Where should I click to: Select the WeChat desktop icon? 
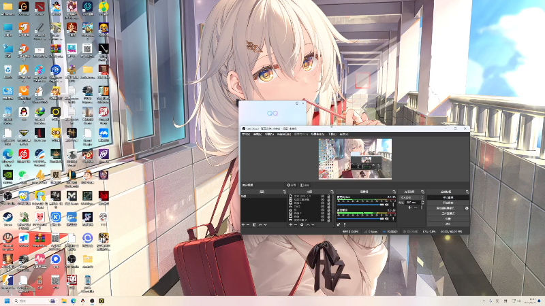pos(24,175)
